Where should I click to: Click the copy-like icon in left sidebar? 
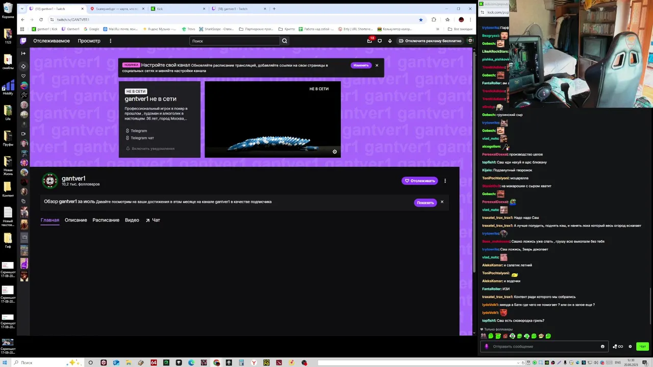click(23, 201)
